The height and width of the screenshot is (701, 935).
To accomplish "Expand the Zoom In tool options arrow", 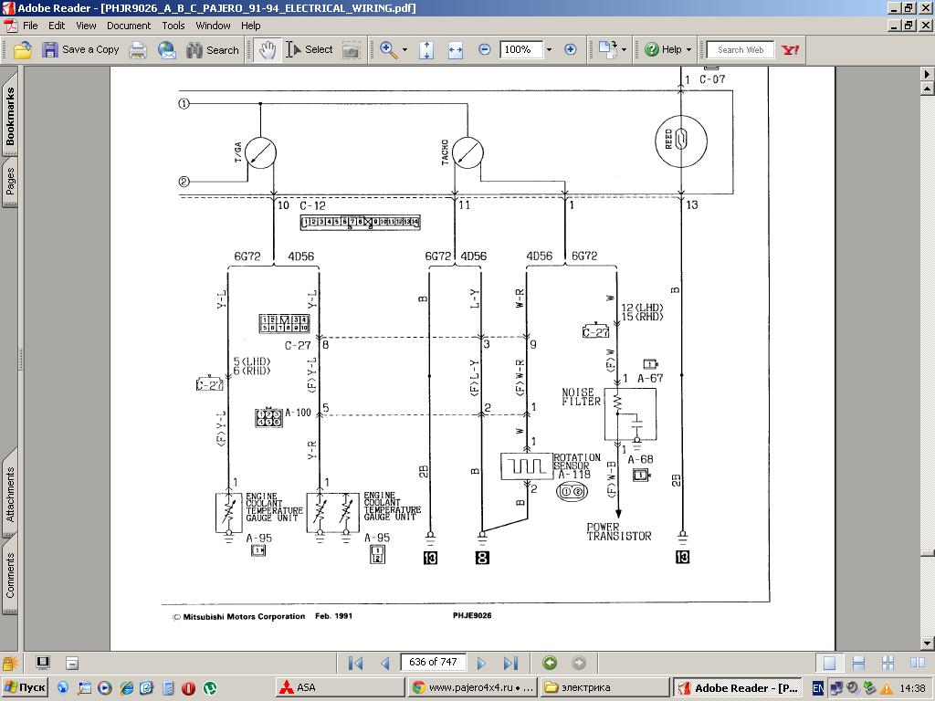I will (404, 50).
